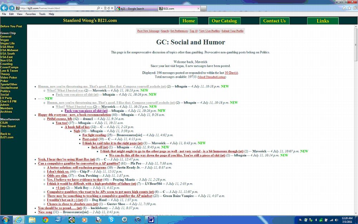This screenshot has width=358, height=224.
Task: Launch Google Chrome from the taskbar
Action: pyautogui.click(x=45, y=220)
